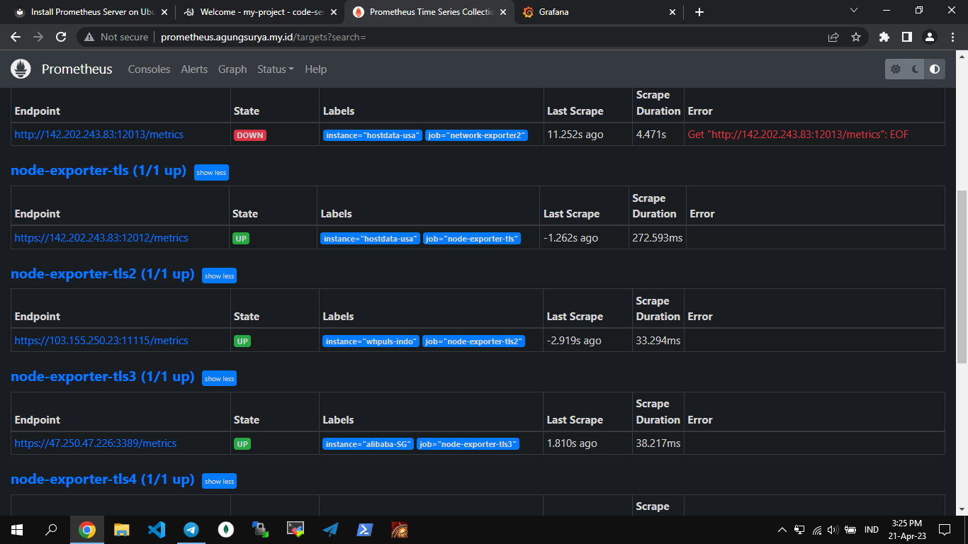This screenshot has width=968, height=544.
Task: Collapse node-exporter-tls section with show less
Action: (x=211, y=172)
